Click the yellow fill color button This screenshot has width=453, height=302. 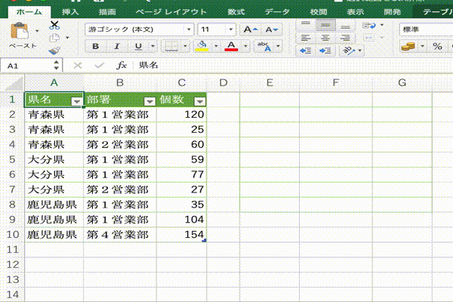click(202, 47)
